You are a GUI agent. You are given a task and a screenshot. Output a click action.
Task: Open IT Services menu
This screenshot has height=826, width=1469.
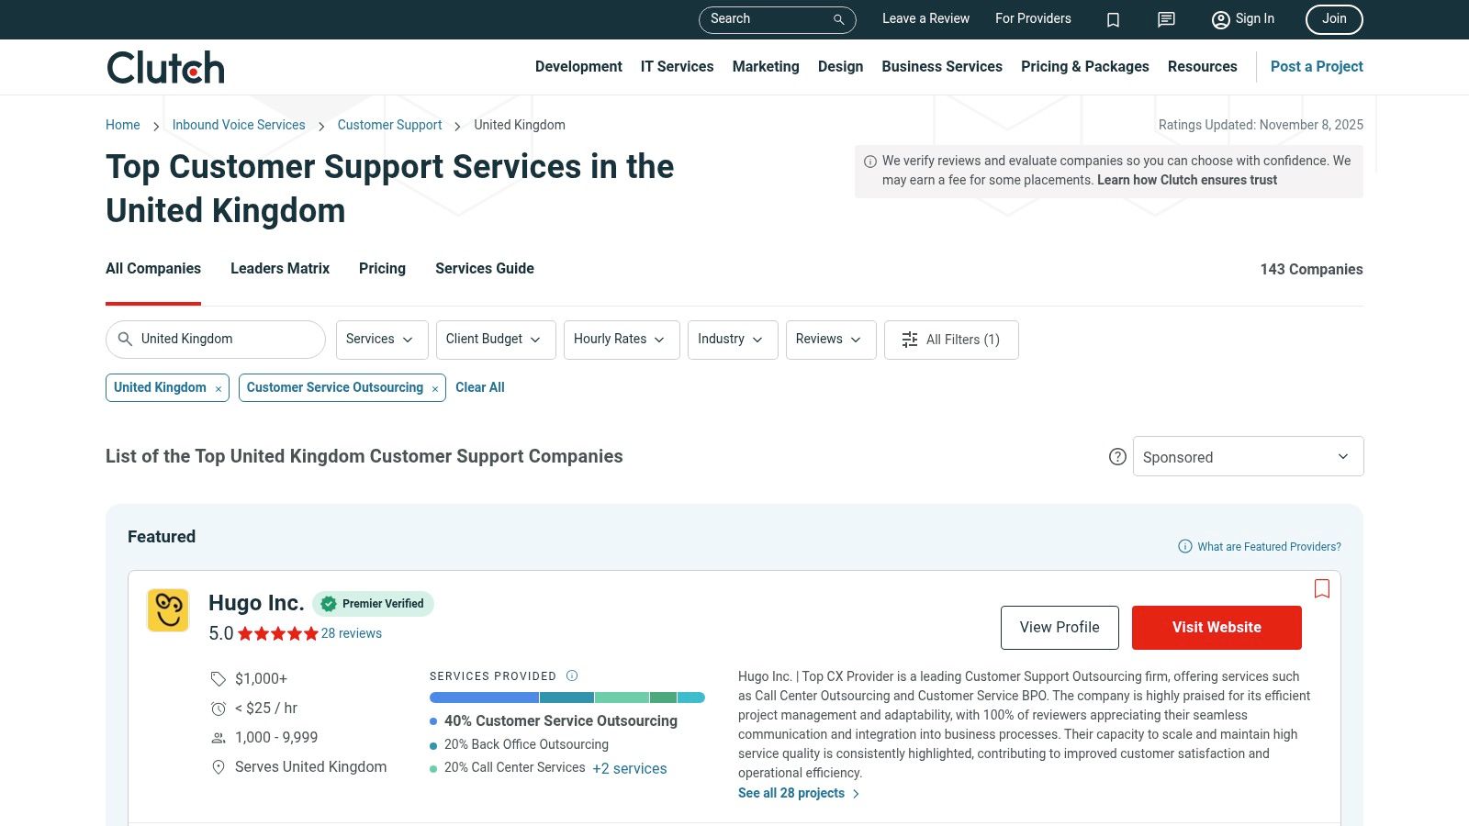pos(677,67)
